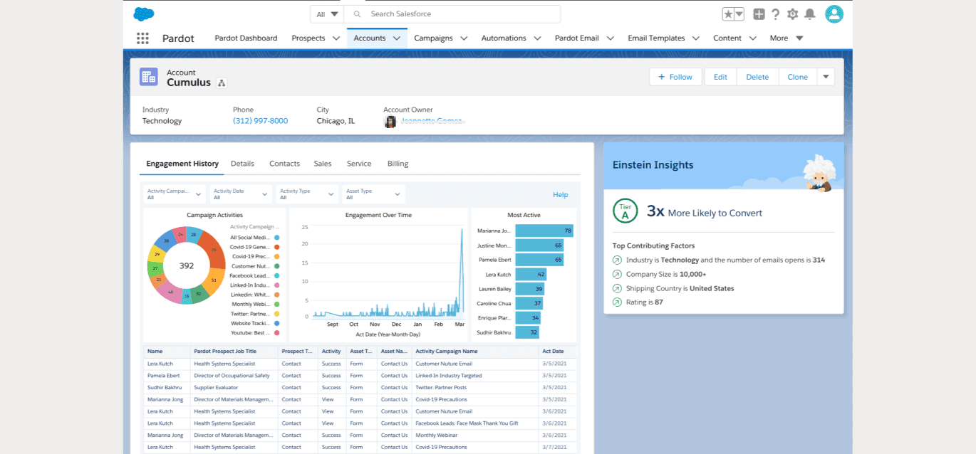Click the donut chart center total 392
This screenshot has height=454, width=976.
point(186,265)
